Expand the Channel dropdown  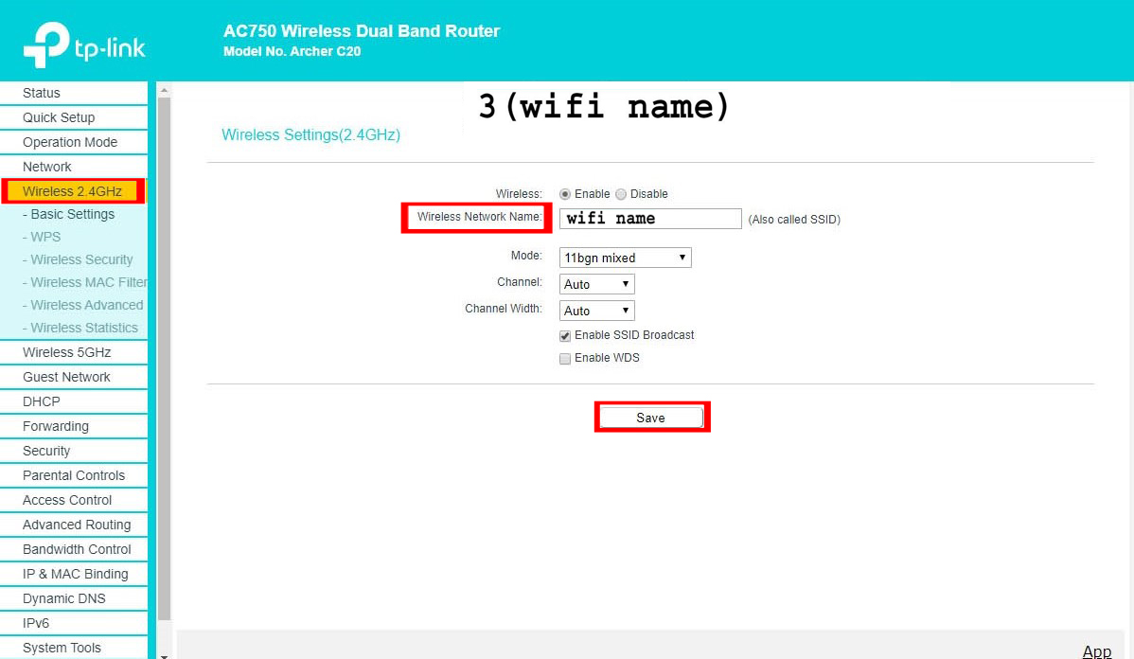[x=596, y=284]
